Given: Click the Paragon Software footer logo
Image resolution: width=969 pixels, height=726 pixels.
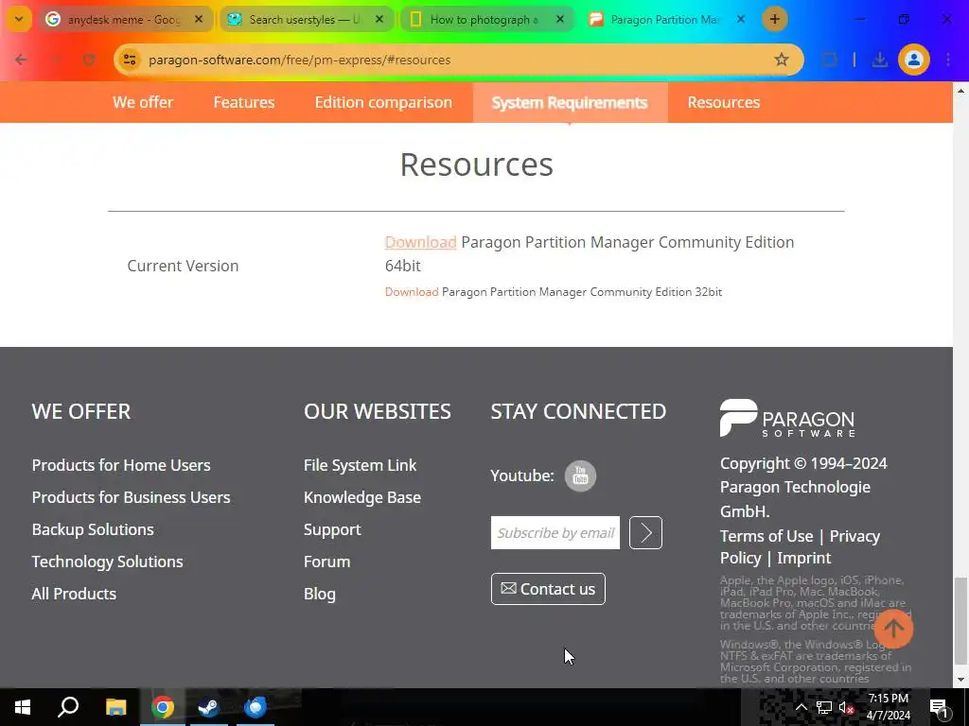Looking at the screenshot, I should click(787, 418).
